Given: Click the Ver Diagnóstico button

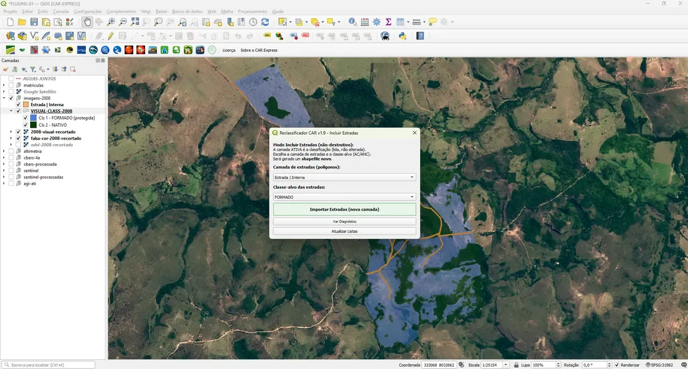Looking at the screenshot, I should tap(345, 221).
